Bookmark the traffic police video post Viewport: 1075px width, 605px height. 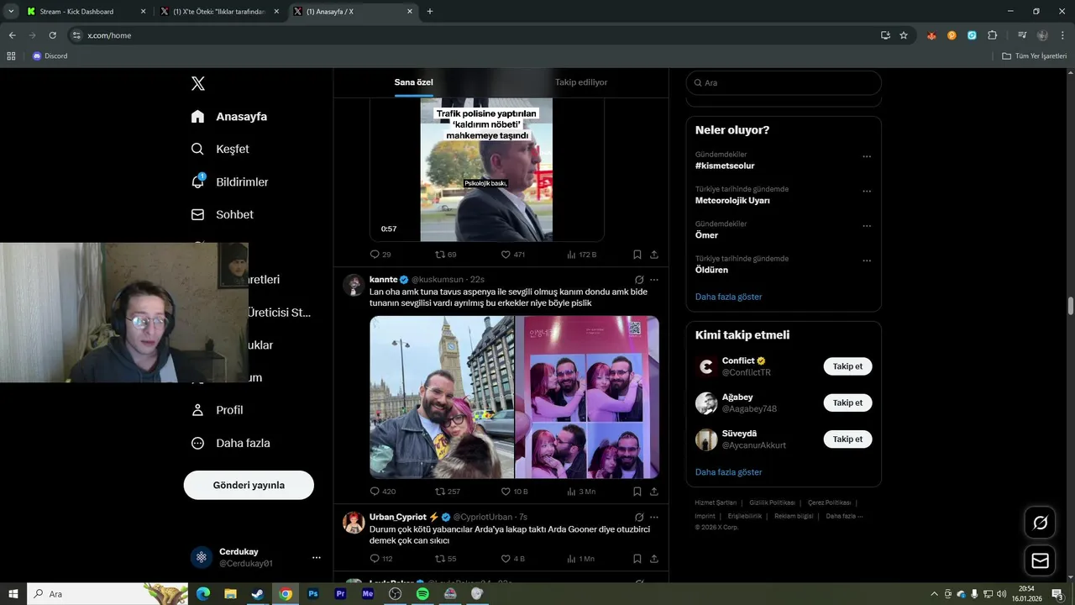click(637, 254)
